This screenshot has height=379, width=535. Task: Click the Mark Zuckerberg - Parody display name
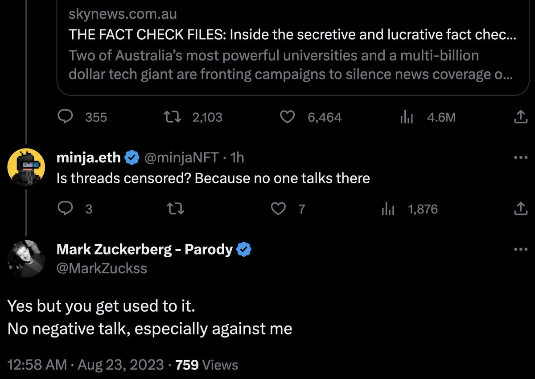pyautogui.click(x=144, y=250)
